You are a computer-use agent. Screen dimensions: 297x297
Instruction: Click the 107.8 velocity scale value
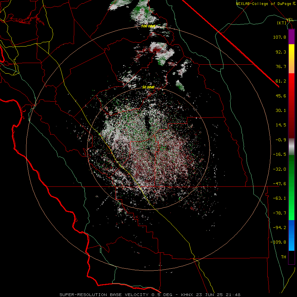point(280,37)
